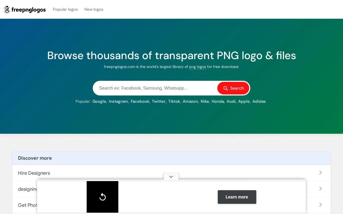Select the popular Nike search term
The width and height of the screenshot is (343, 214).
pos(205,101)
